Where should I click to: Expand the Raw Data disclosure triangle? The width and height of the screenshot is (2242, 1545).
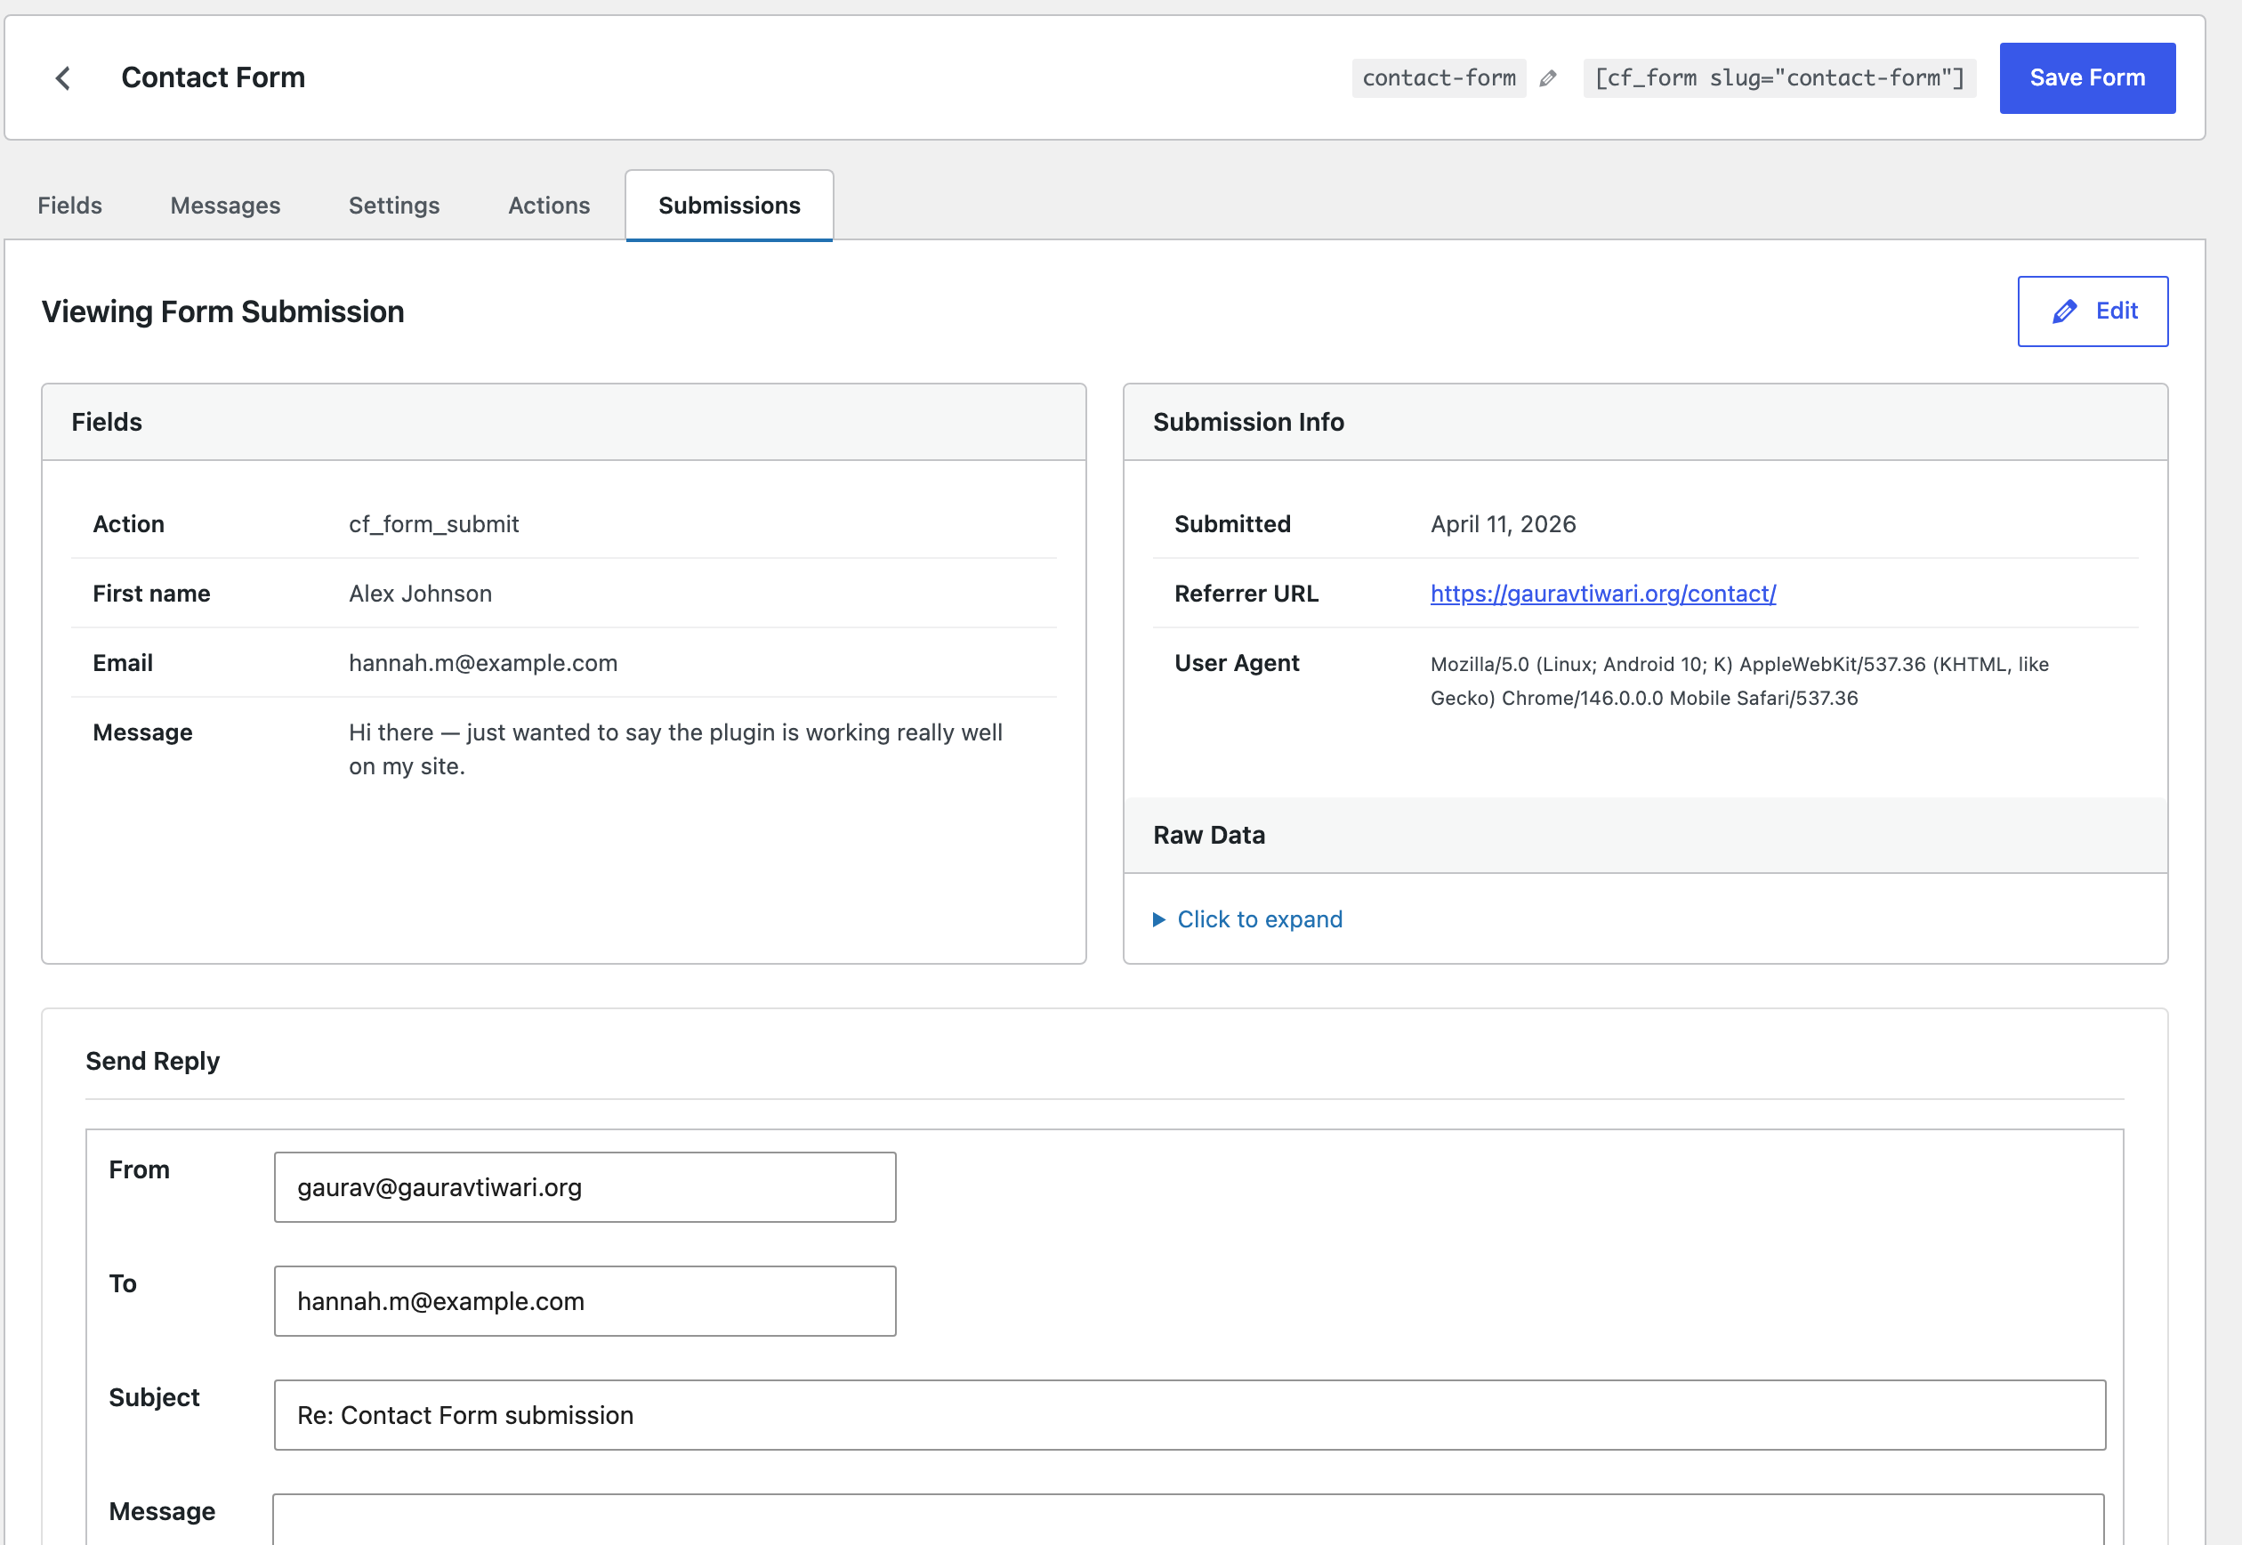(x=1158, y=919)
